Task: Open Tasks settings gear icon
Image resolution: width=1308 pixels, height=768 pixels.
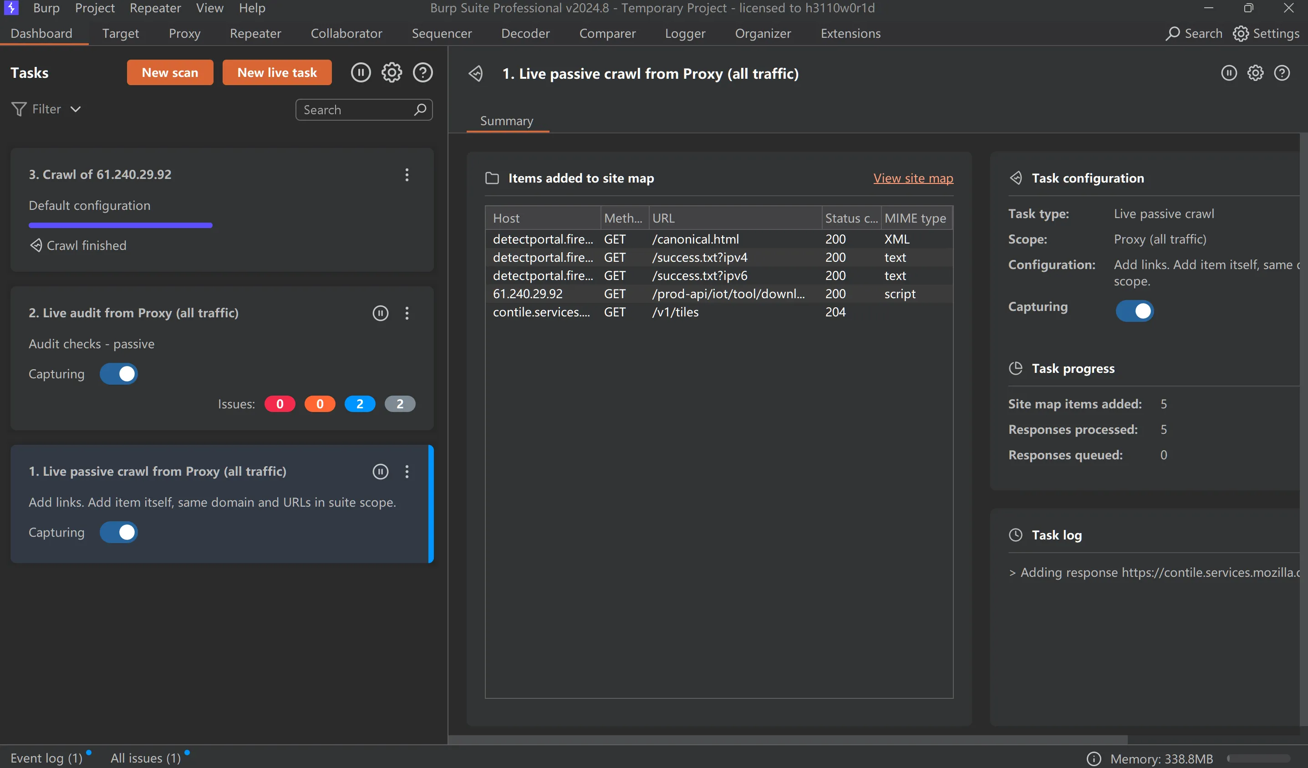Action: pos(392,73)
